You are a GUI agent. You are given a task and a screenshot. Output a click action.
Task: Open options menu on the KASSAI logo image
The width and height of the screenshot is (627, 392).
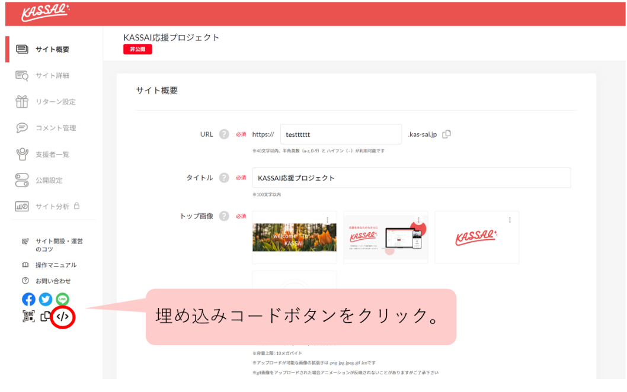[x=510, y=219]
